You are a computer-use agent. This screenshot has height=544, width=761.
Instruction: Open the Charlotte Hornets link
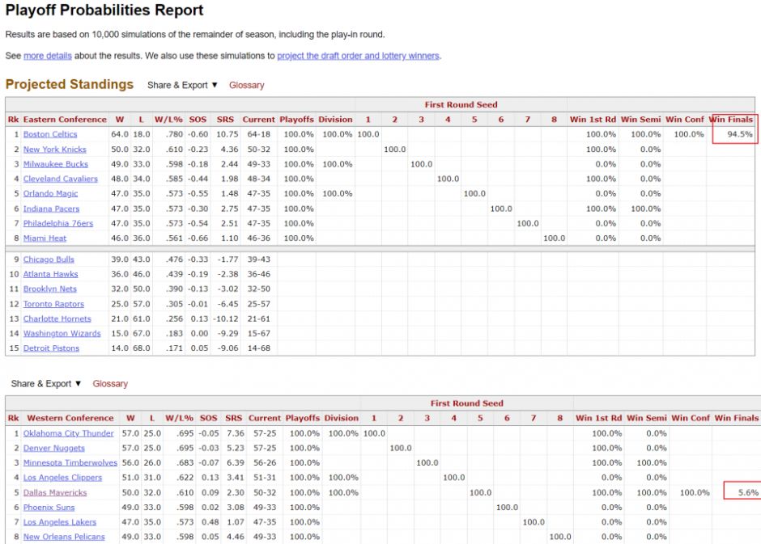pyautogui.click(x=57, y=318)
